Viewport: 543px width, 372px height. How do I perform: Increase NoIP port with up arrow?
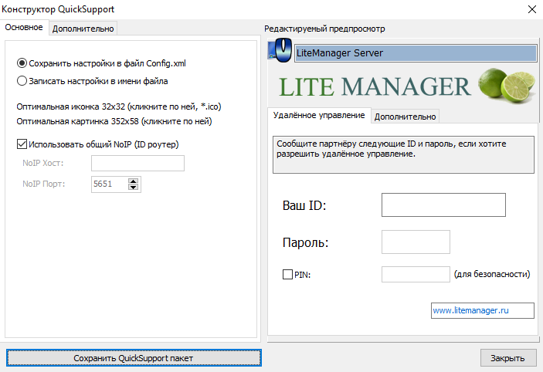(134, 181)
